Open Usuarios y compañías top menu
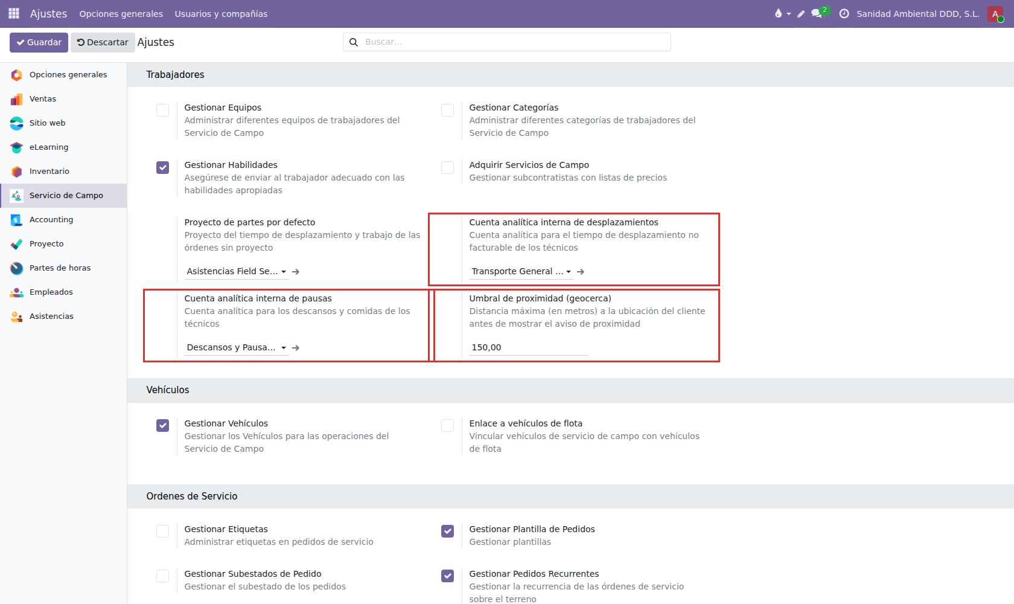This screenshot has height=604, width=1014. 221,14
